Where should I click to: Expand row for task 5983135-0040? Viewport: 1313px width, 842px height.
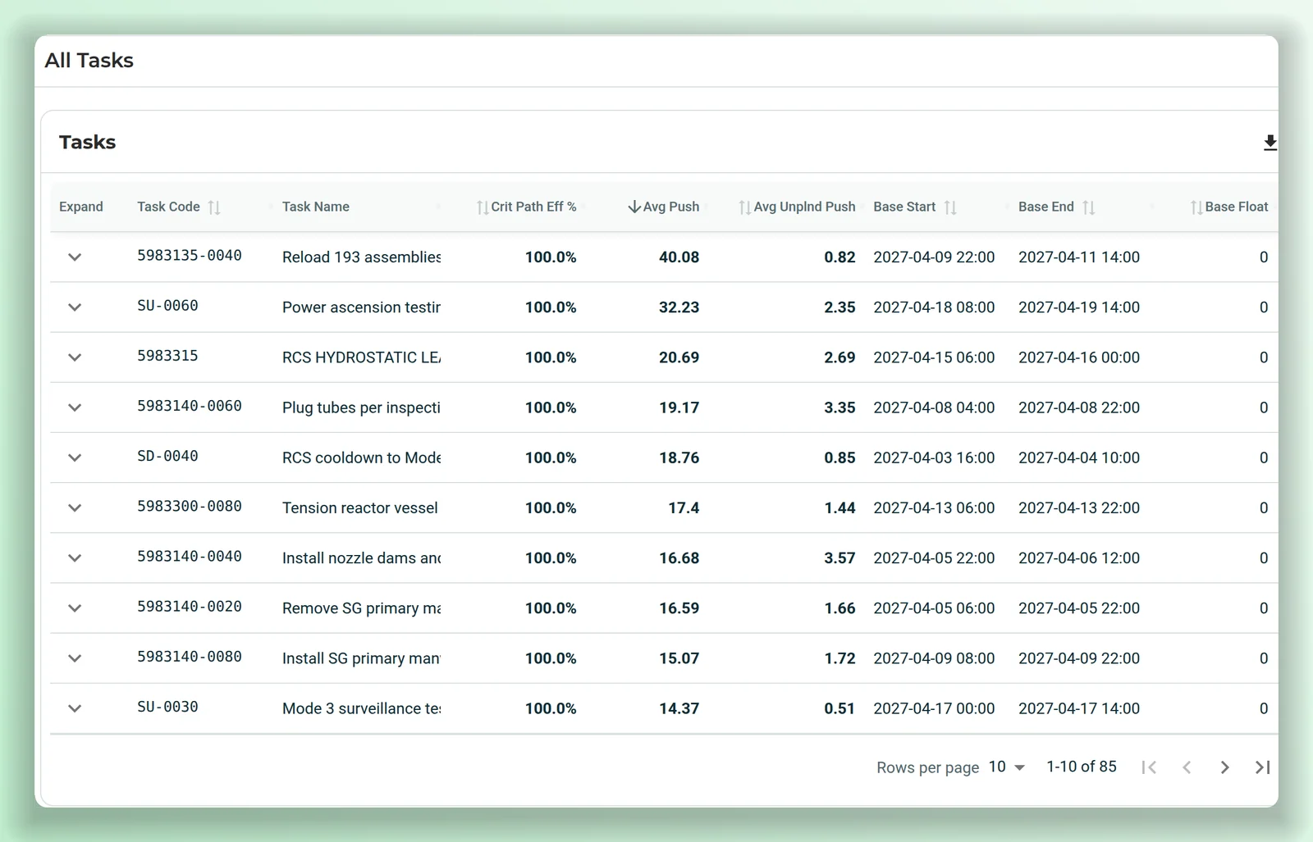pyautogui.click(x=75, y=257)
